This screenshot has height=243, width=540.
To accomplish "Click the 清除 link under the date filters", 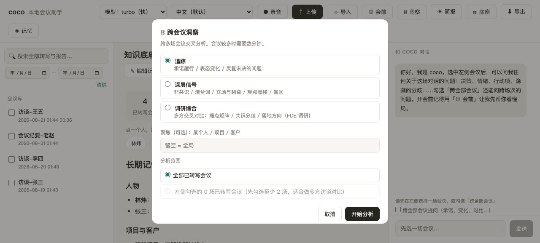I will pos(102,85).
